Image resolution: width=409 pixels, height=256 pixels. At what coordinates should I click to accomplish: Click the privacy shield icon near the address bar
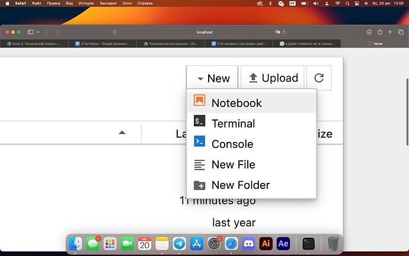pyautogui.click(x=115, y=32)
